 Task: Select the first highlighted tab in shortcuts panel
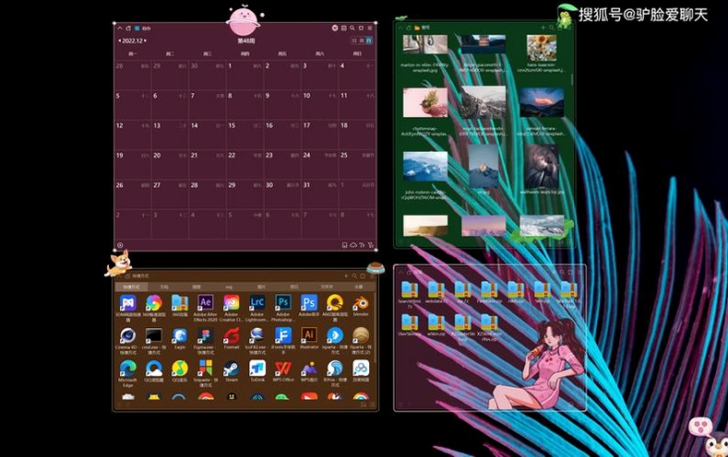131,287
